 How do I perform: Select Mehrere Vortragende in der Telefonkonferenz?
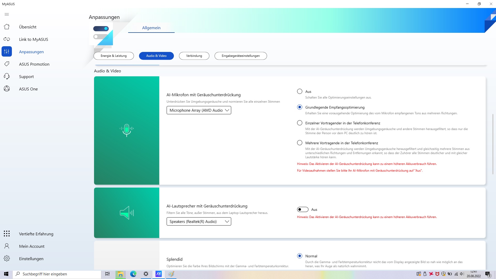(x=300, y=143)
